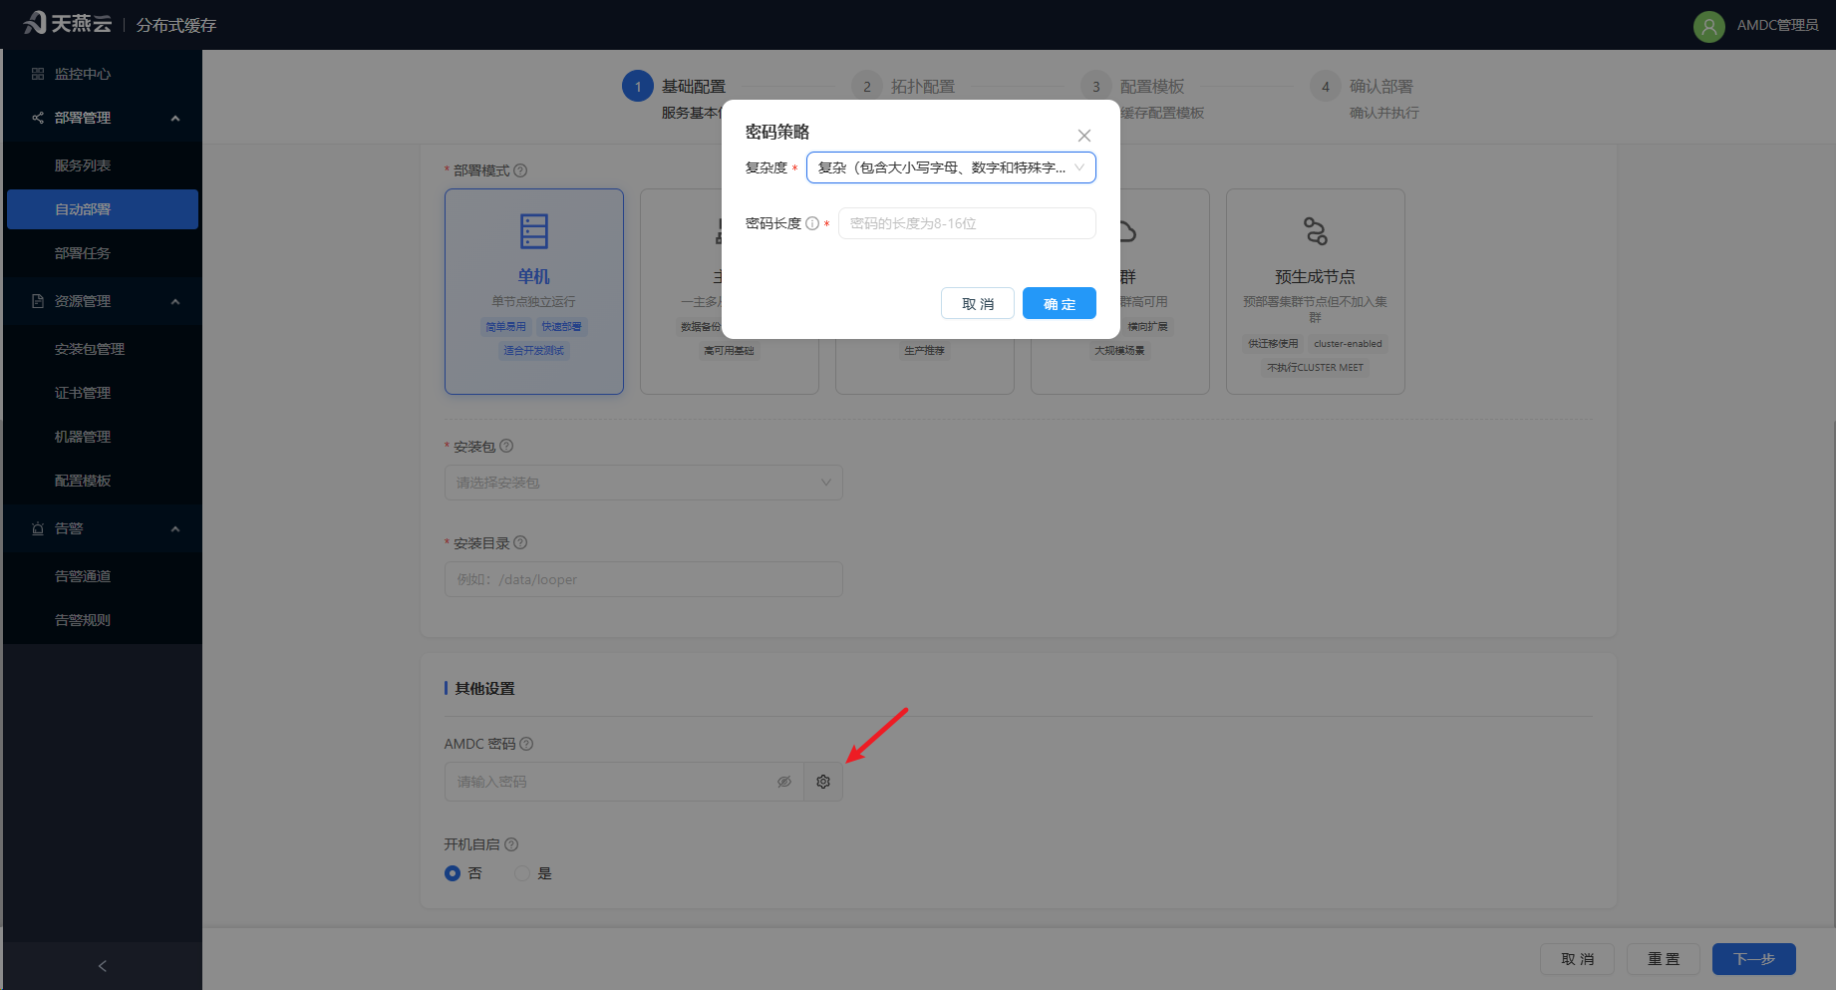Click step 3 circle 配置模板

[1096, 87]
